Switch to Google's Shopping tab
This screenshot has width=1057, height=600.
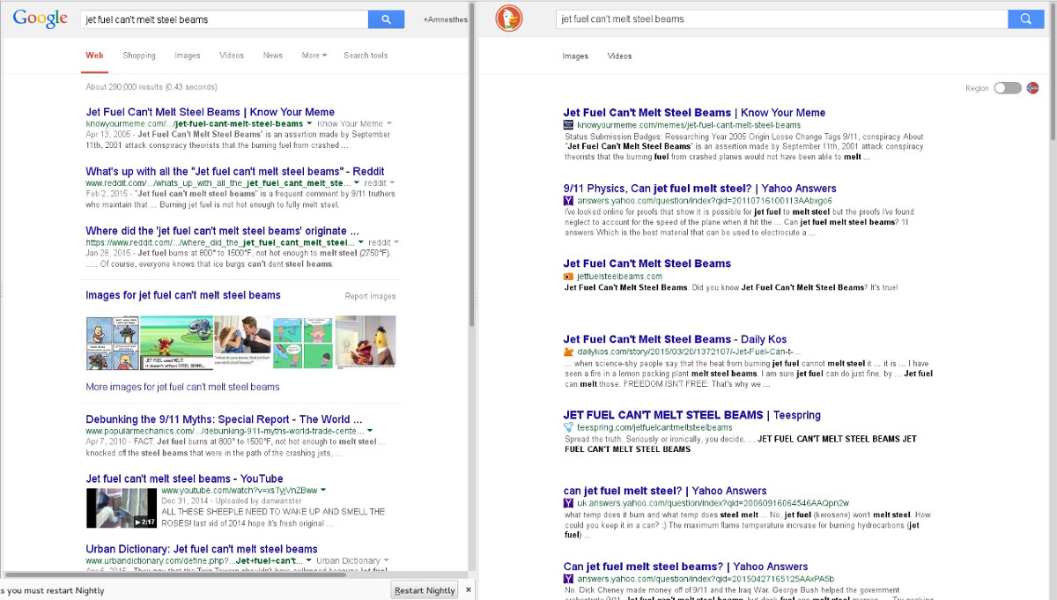(x=138, y=55)
